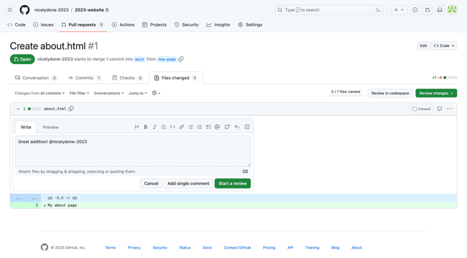Switch to the Conversation tab
Image resolution: width=467 pixels, height=258 pixels.
pos(36,78)
